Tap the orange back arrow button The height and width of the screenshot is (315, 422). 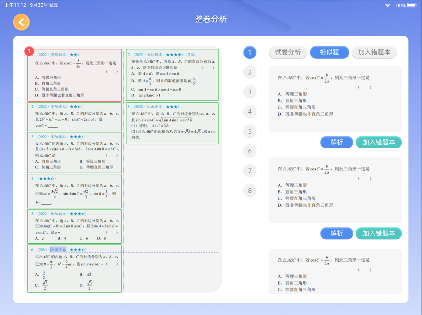coord(21,22)
